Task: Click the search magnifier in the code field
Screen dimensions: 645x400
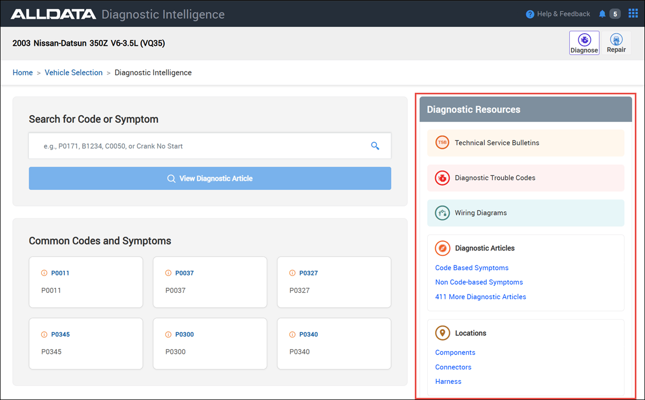Action: (x=375, y=145)
